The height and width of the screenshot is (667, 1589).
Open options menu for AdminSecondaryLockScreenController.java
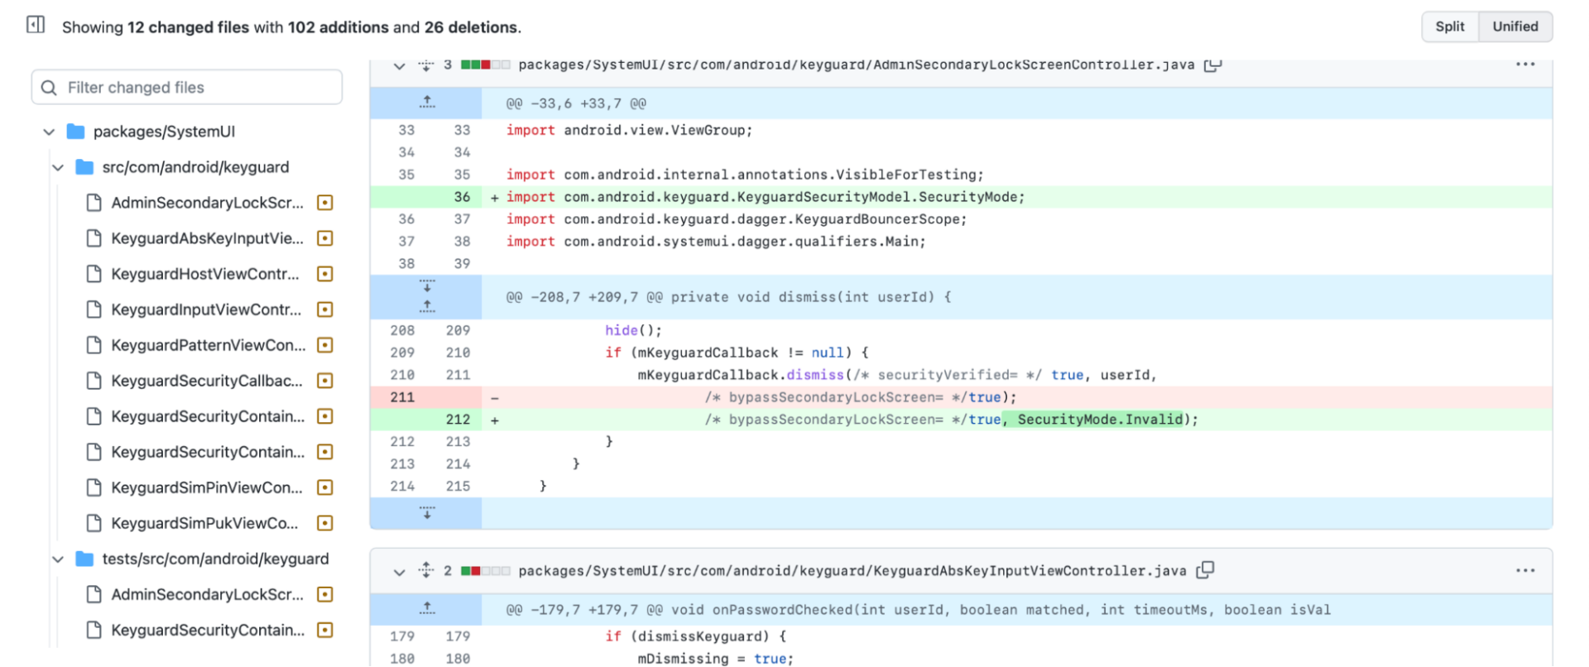(1524, 65)
